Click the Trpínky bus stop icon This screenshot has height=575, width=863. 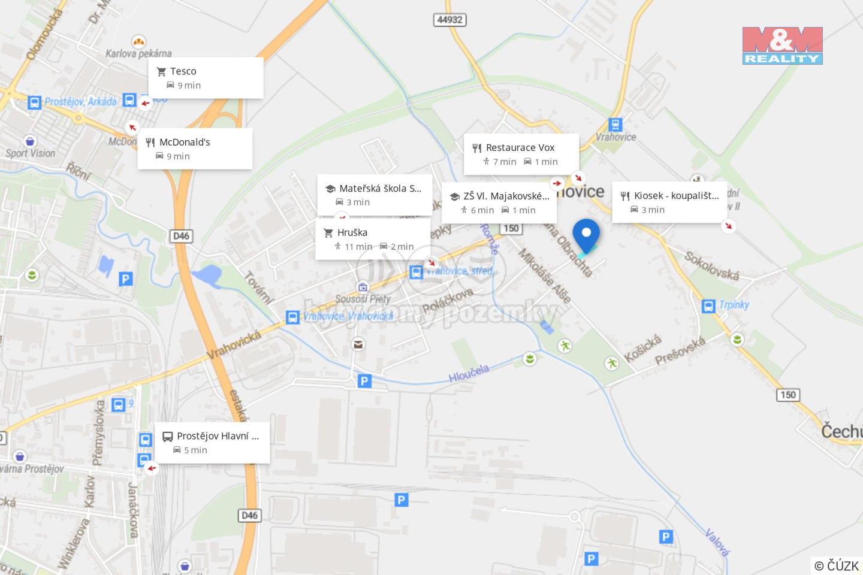point(708,306)
